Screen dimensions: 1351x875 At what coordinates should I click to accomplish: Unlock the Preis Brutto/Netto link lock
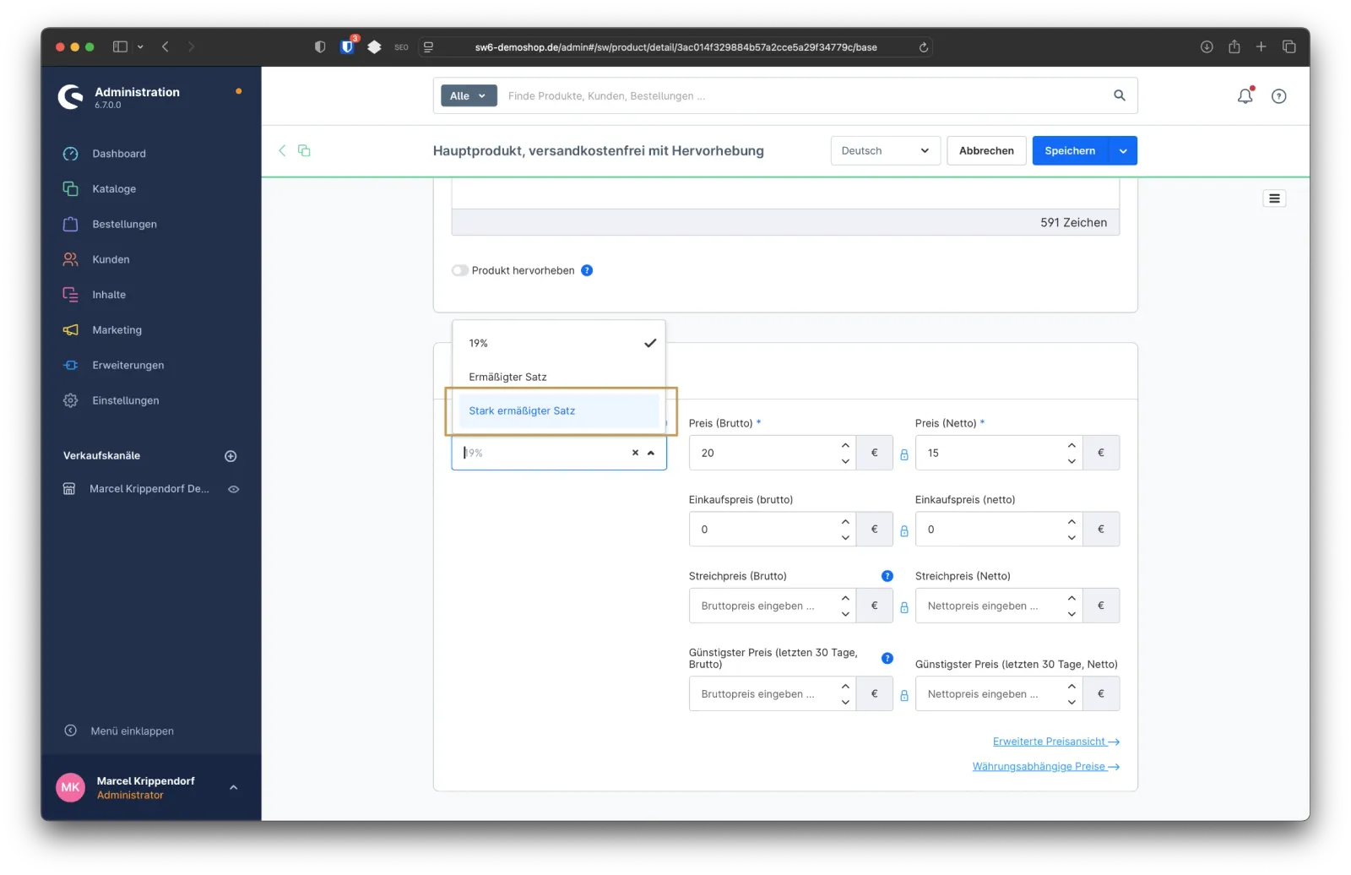(x=903, y=454)
